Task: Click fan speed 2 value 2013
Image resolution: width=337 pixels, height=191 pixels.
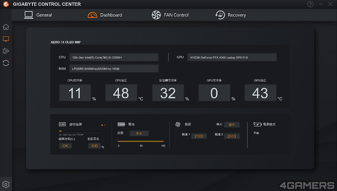Action: click(x=232, y=136)
